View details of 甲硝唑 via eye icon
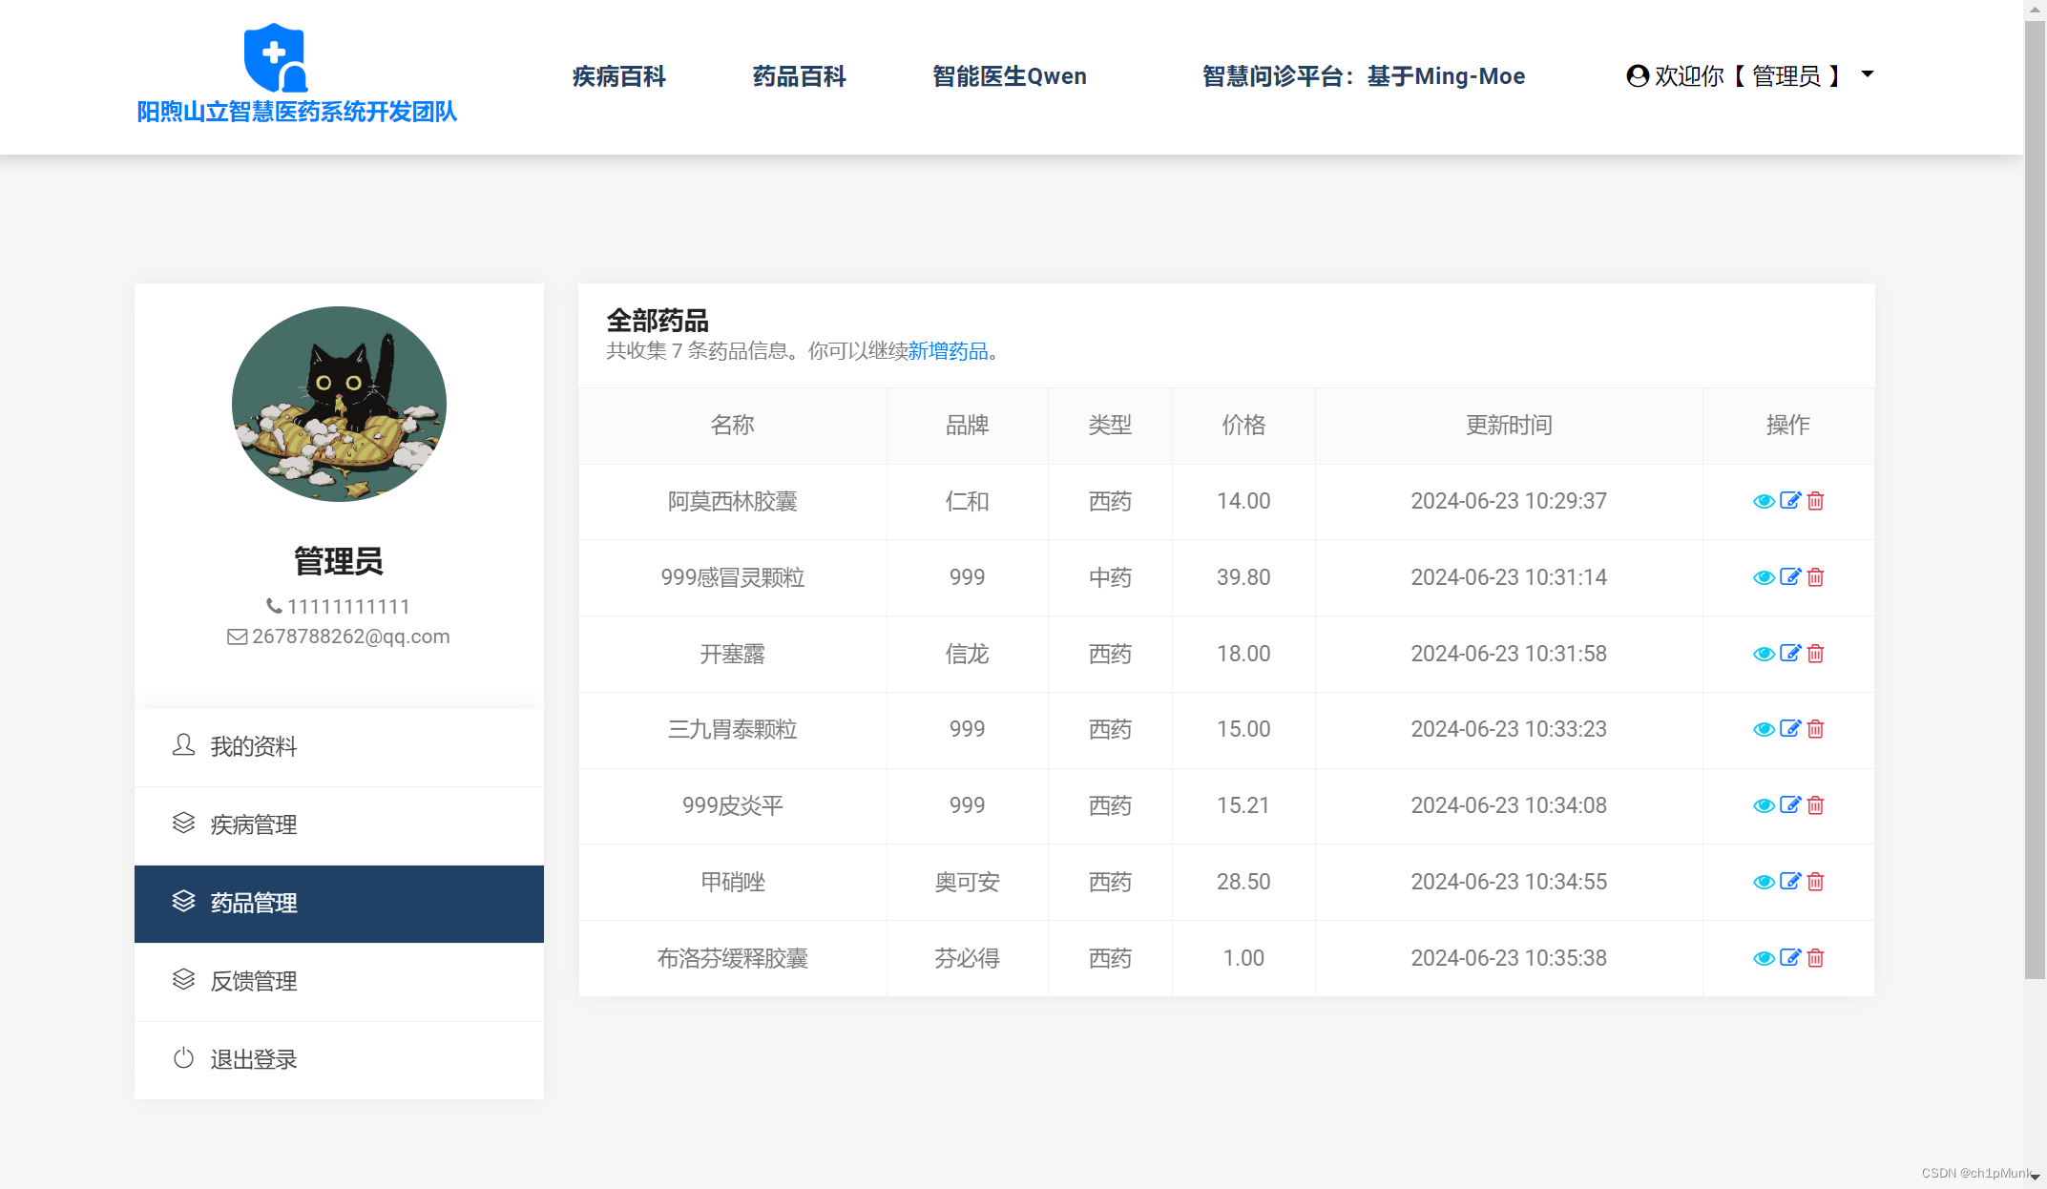This screenshot has height=1189, width=2047. click(1764, 883)
